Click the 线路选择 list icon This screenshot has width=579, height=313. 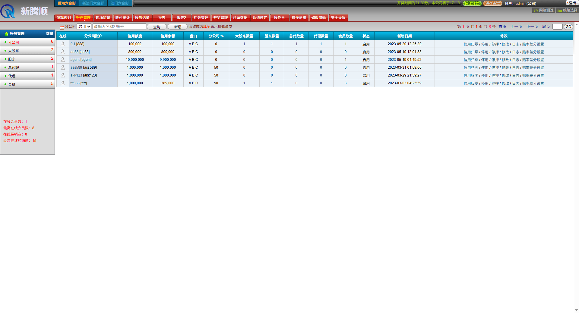pos(560,10)
